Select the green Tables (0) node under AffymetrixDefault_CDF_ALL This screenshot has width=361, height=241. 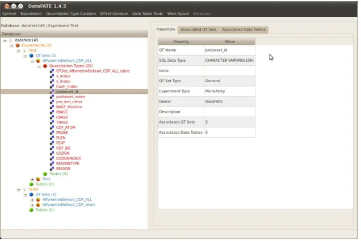coord(58,174)
